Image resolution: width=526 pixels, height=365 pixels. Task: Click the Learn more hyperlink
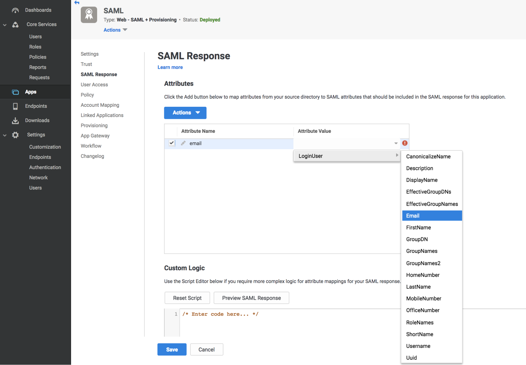[170, 67]
